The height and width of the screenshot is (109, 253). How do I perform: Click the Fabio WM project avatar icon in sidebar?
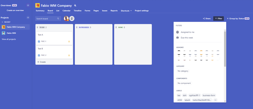coord(4,33)
